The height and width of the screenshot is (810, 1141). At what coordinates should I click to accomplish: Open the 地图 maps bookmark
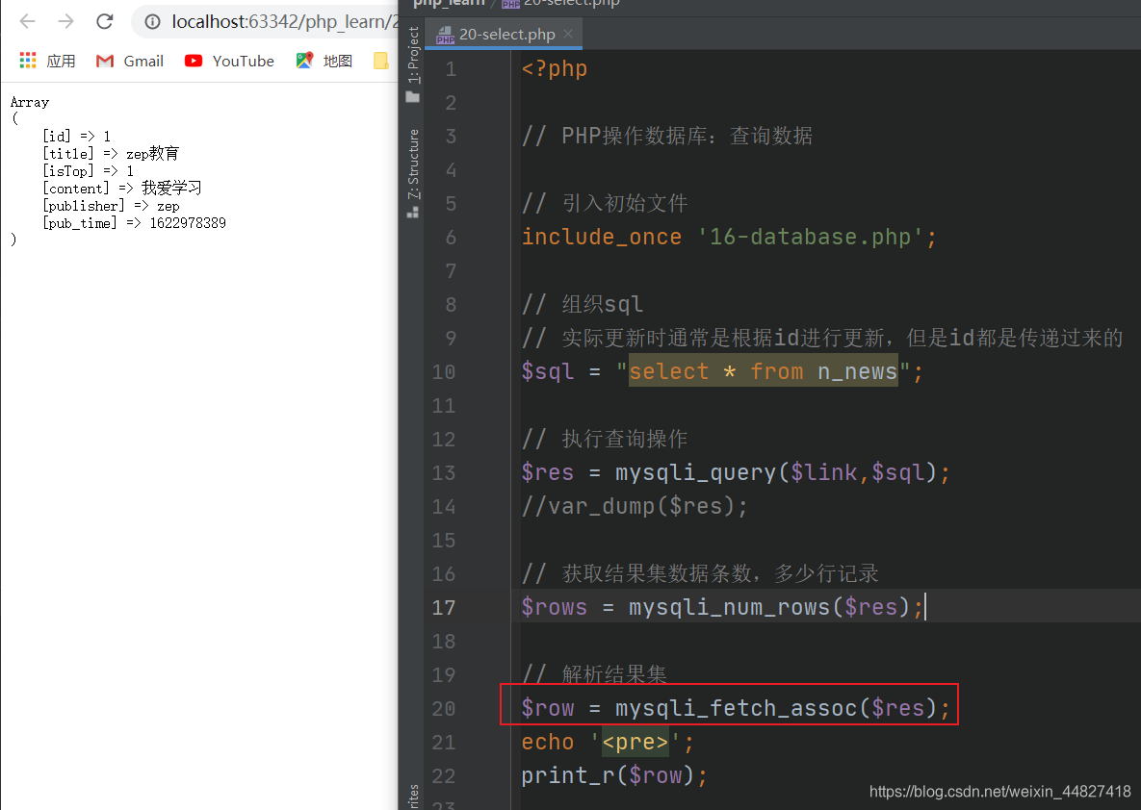pyautogui.click(x=324, y=61)
